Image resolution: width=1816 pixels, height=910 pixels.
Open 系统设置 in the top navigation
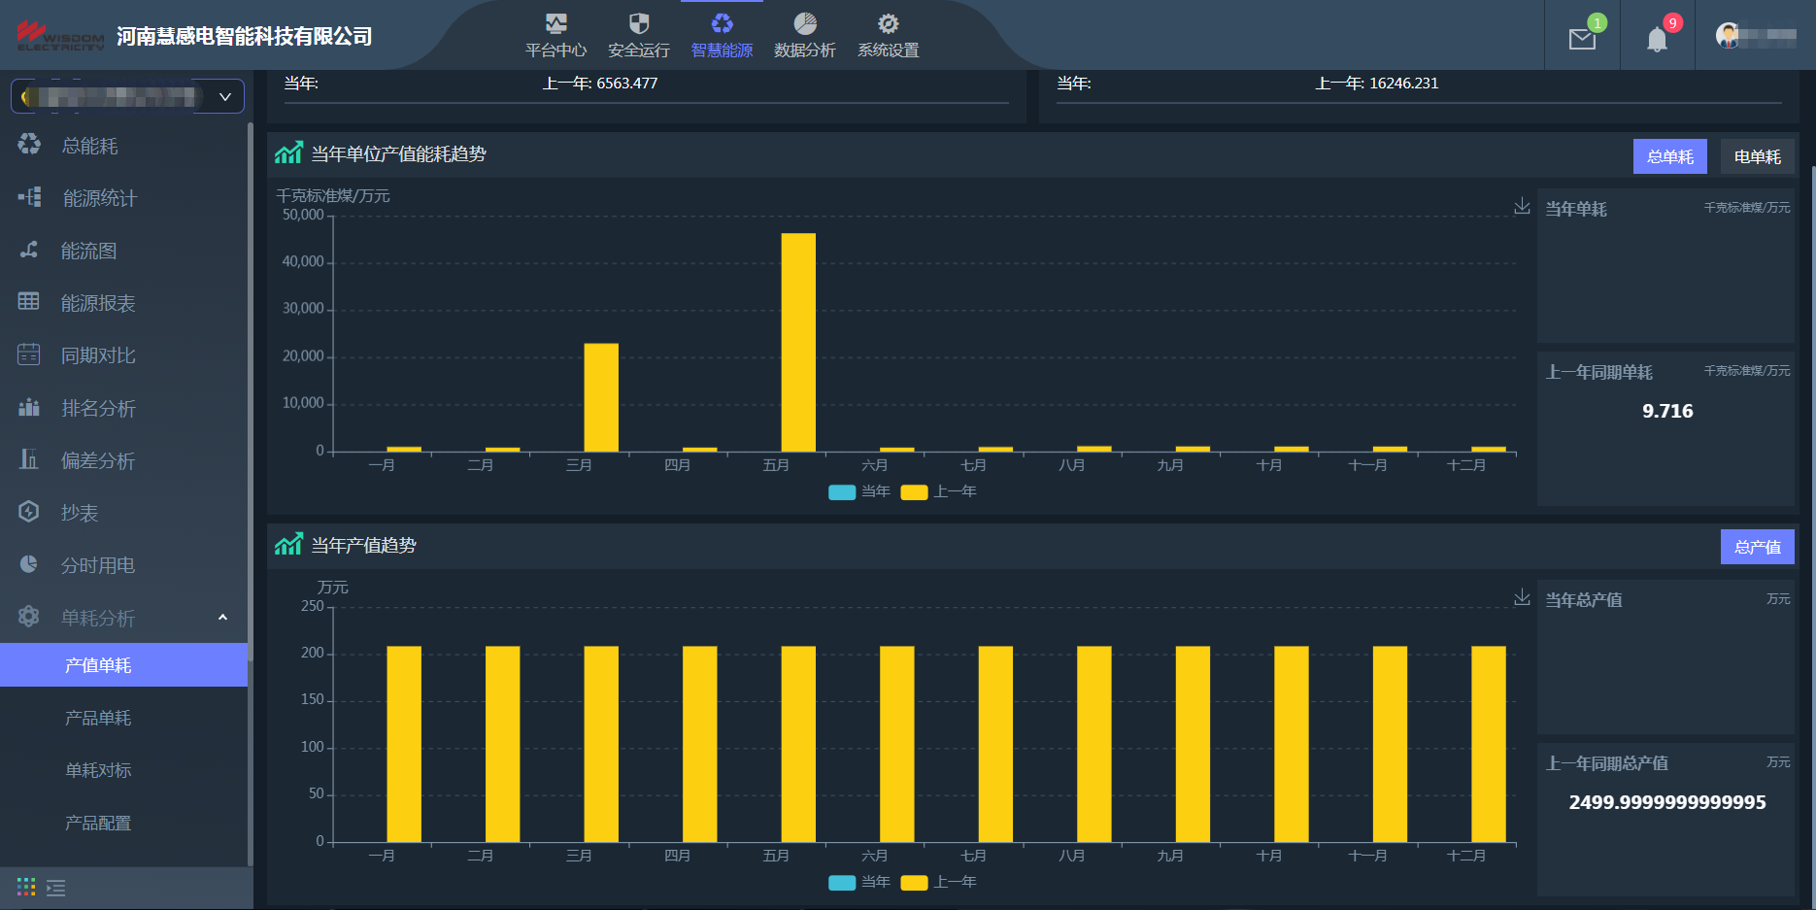click(888, 35)
